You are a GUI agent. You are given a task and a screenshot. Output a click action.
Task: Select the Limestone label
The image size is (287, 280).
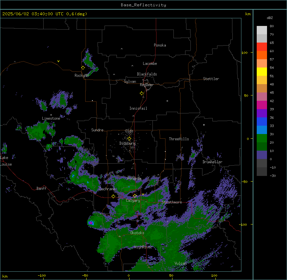tap(51, 118)
